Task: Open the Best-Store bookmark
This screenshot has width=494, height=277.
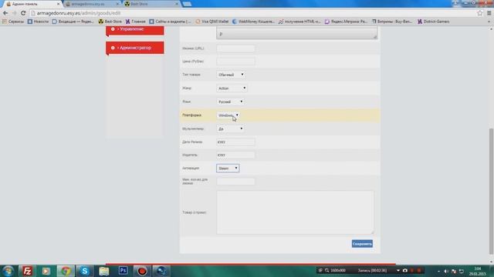Action: point(110,22)
